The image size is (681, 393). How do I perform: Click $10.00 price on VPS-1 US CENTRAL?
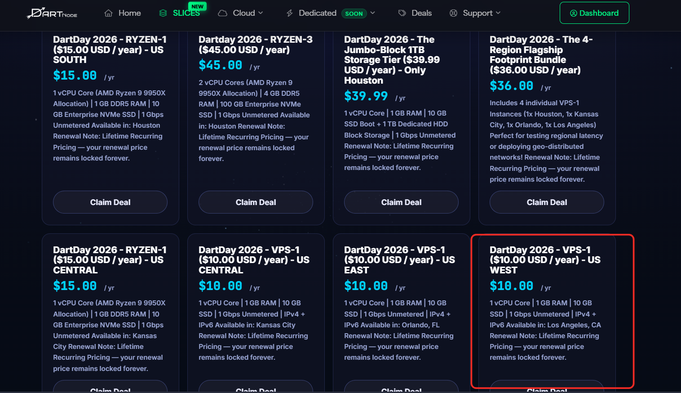(x=220, y=286)
